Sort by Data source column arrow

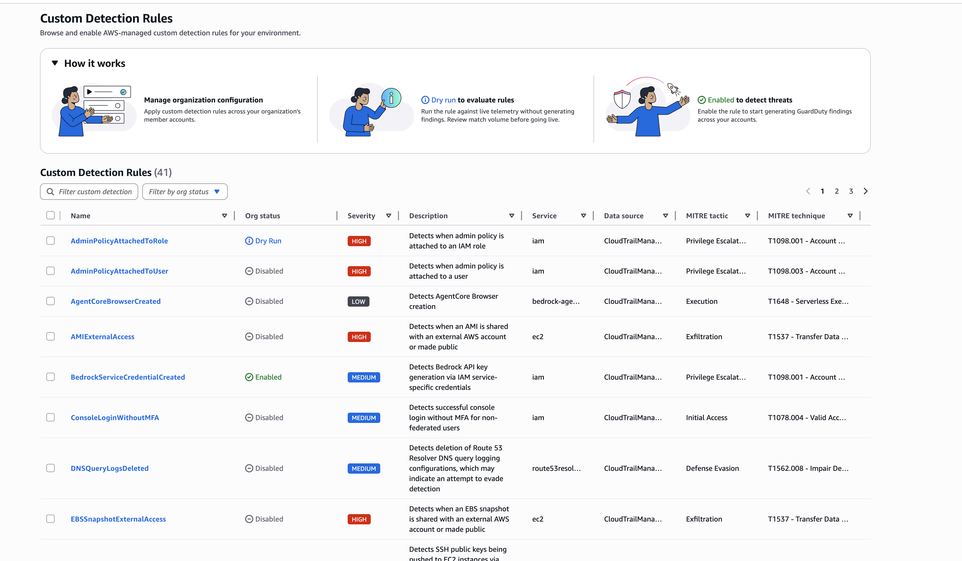665,216
